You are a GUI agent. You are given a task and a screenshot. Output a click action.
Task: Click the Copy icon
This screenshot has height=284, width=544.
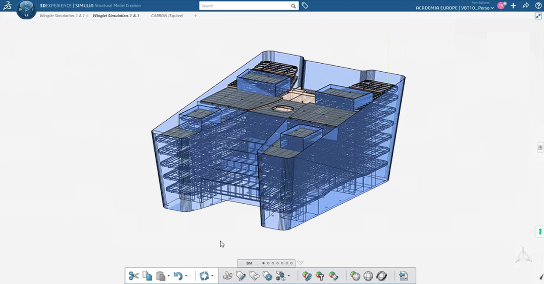click(x=147, y=276)
